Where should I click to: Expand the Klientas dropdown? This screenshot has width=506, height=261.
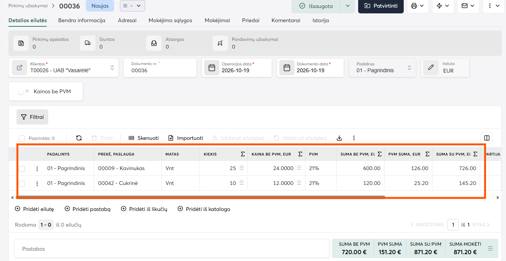(112, 68)
